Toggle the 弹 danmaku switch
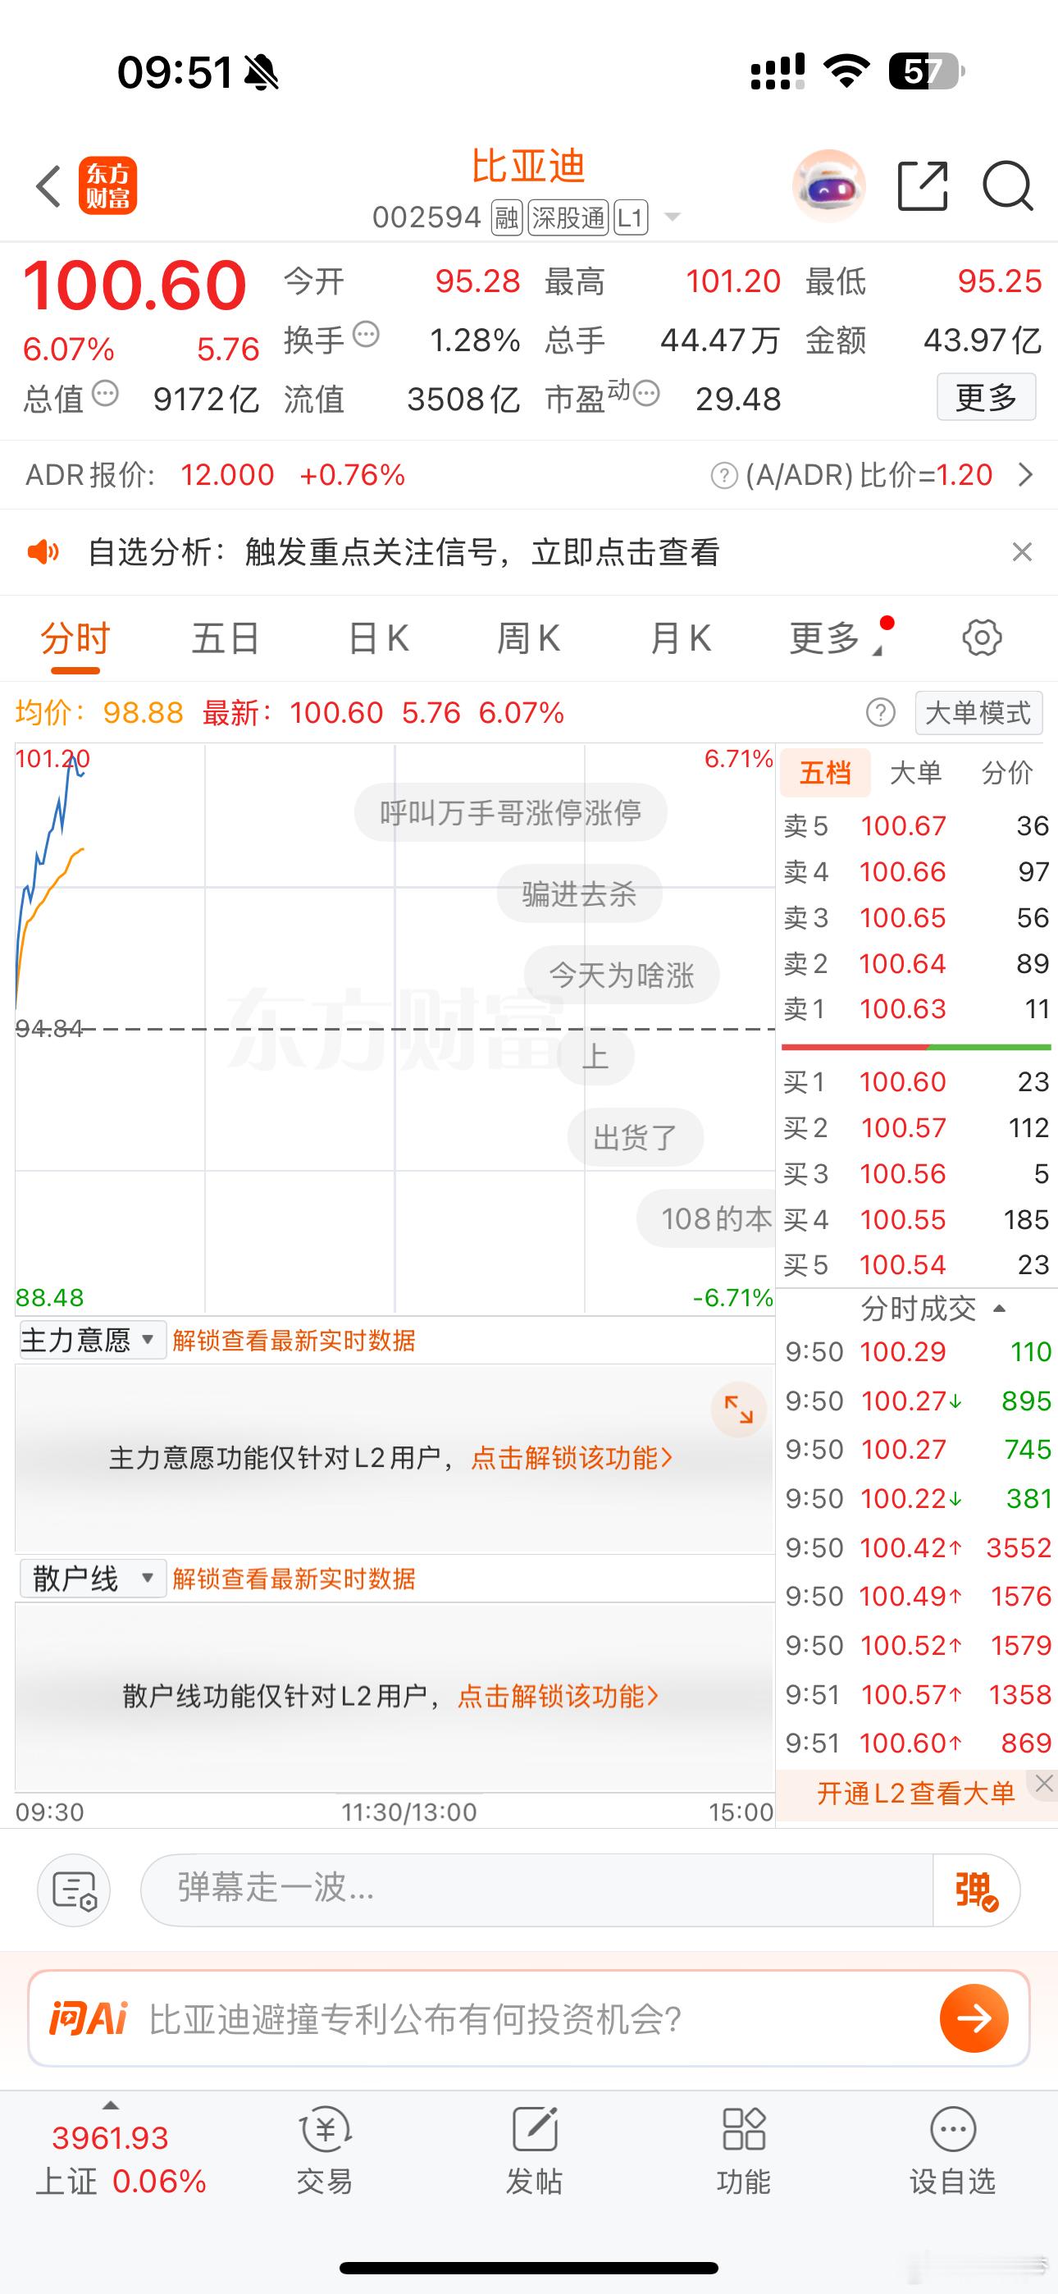 976,1890
